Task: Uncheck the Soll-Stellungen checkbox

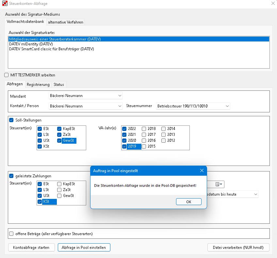Action: click(x=11, y=120)
